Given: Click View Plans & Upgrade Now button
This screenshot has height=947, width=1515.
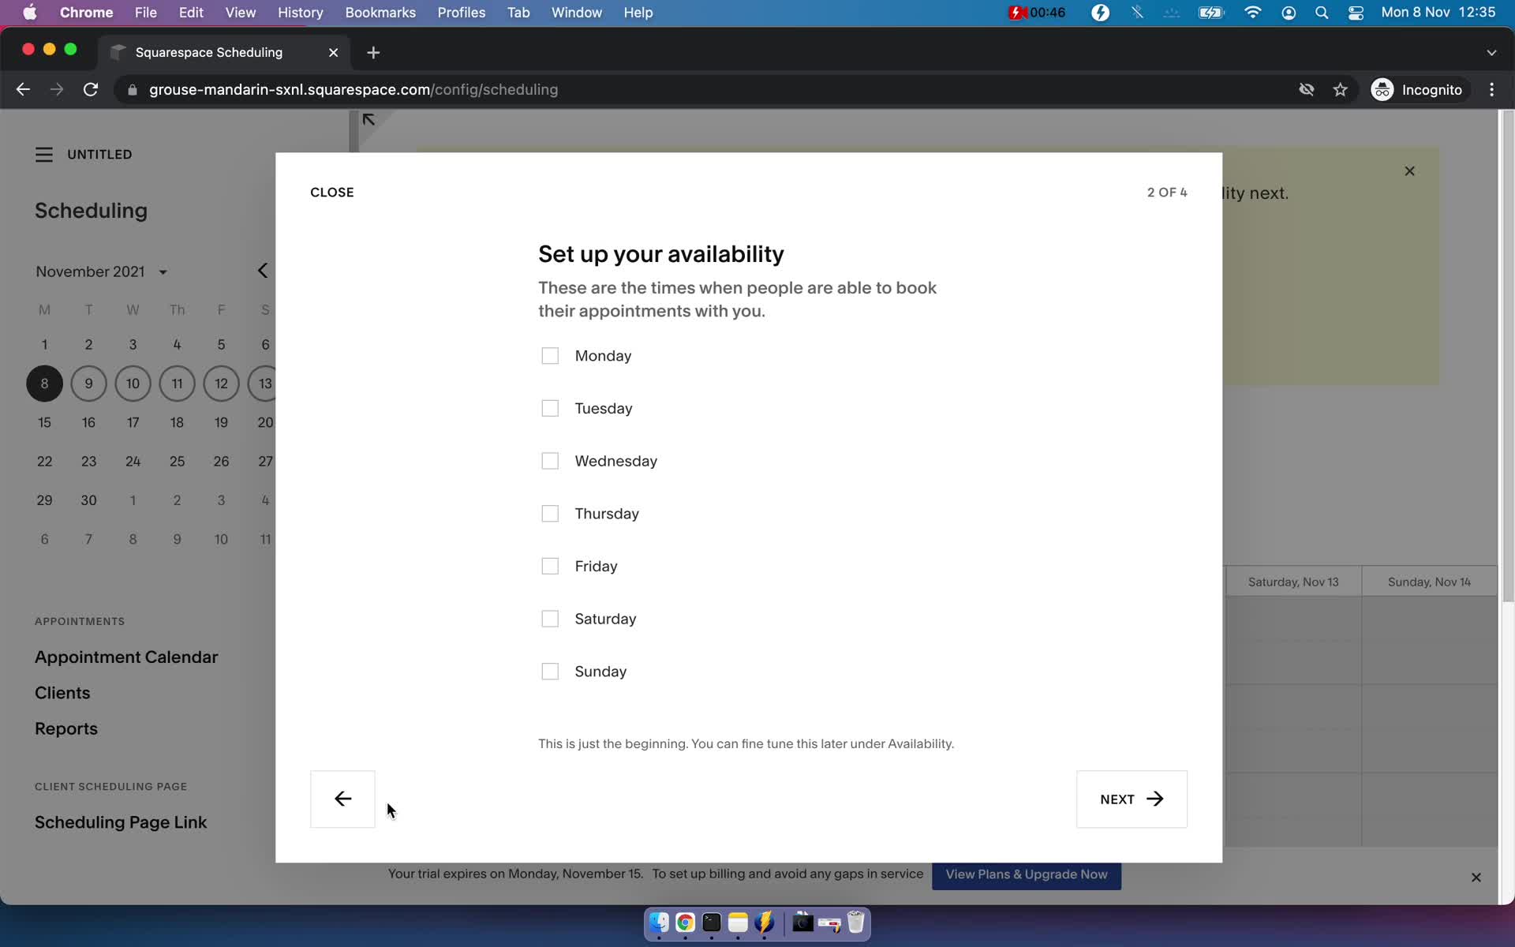Looking at the screenshot, I should coord(1027,874).
